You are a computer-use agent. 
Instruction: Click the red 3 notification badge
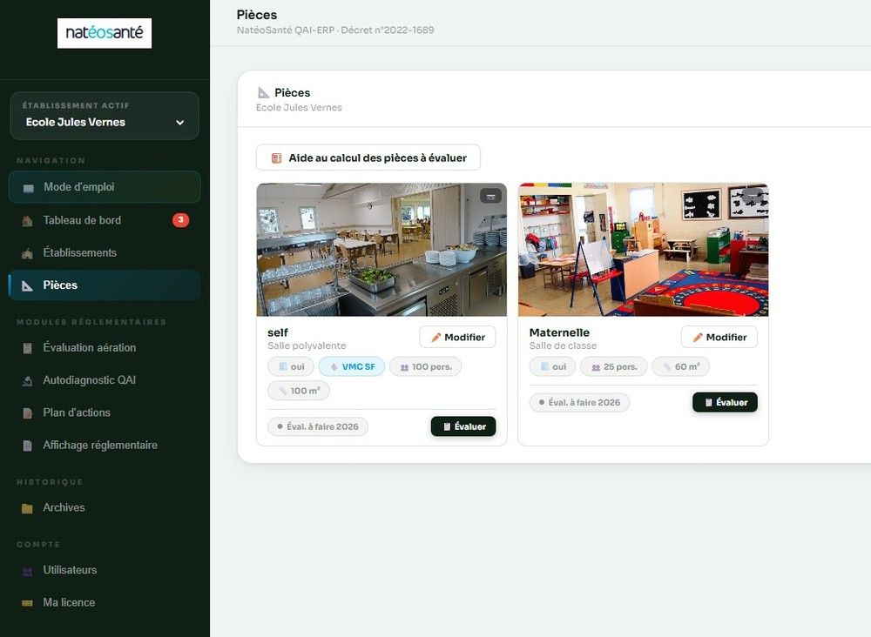click(x=180, y=220)
